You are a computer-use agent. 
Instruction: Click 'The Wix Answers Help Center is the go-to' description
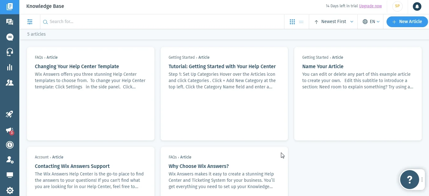coord(89,180)
